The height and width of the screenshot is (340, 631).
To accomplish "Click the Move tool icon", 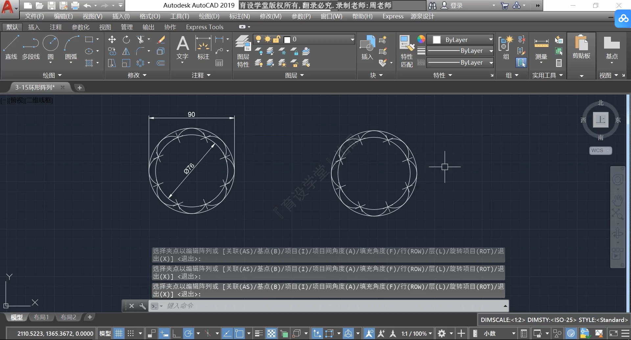I will [112, 40].
